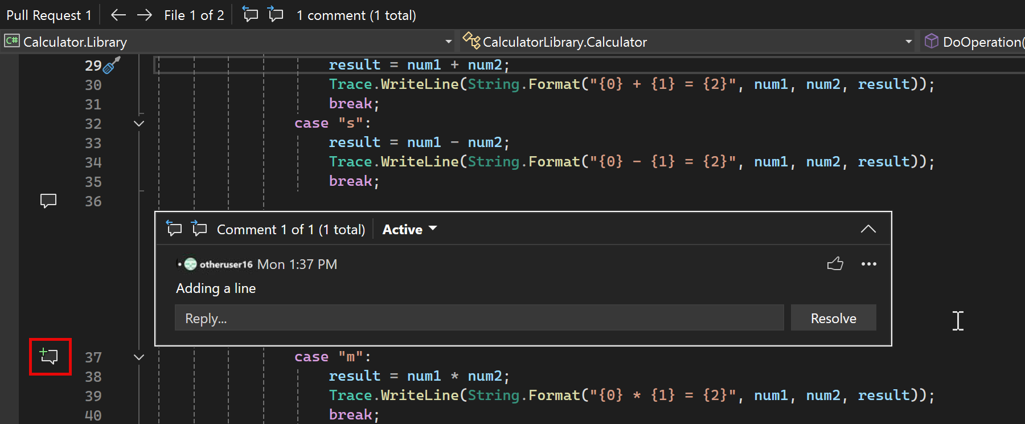Image resolution: width=1025 pixels, height=424 pixels.
Task: Like the comment with thumbs-up icon
Action: coord(835,264)
